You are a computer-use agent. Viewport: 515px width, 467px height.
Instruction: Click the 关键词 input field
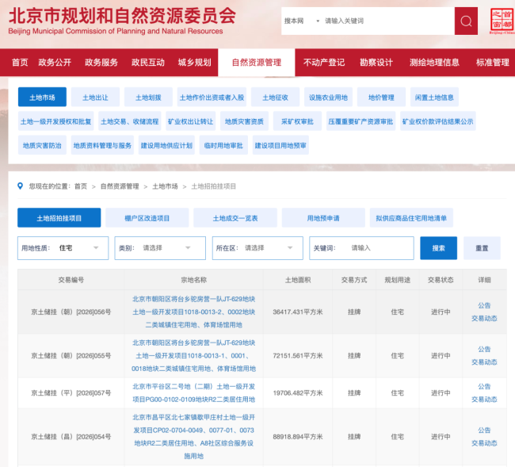361,248
